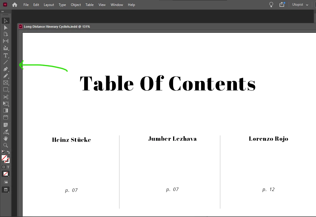Select the Line tool
Image resolution: width=316 pixels, height=217 pixels.
click(6, 62)
